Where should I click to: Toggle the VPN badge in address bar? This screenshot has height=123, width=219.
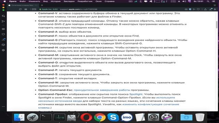(34, 9)
